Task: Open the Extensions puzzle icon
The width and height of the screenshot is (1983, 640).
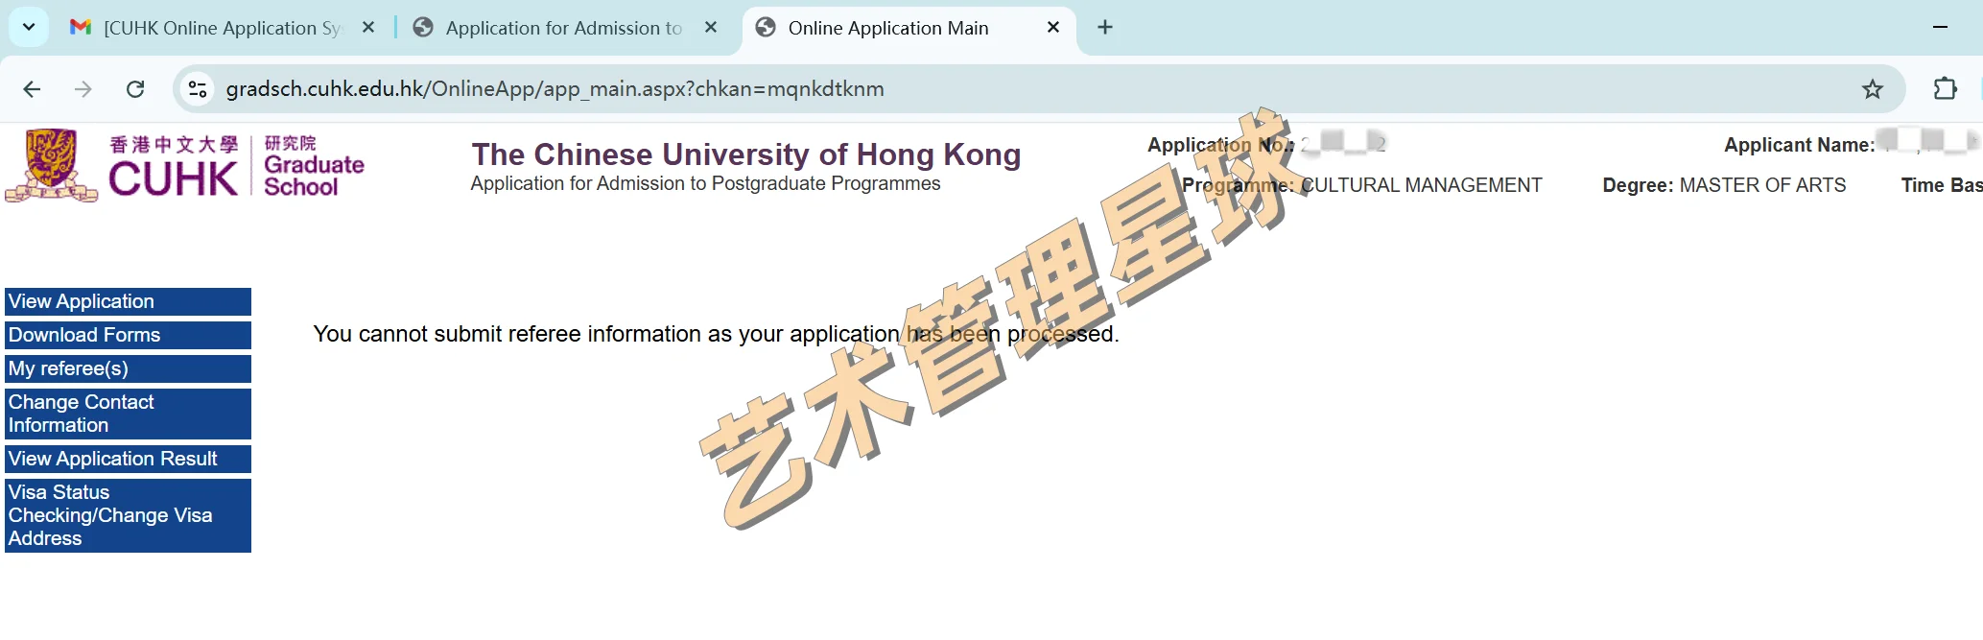Action: pos(1945,89)
